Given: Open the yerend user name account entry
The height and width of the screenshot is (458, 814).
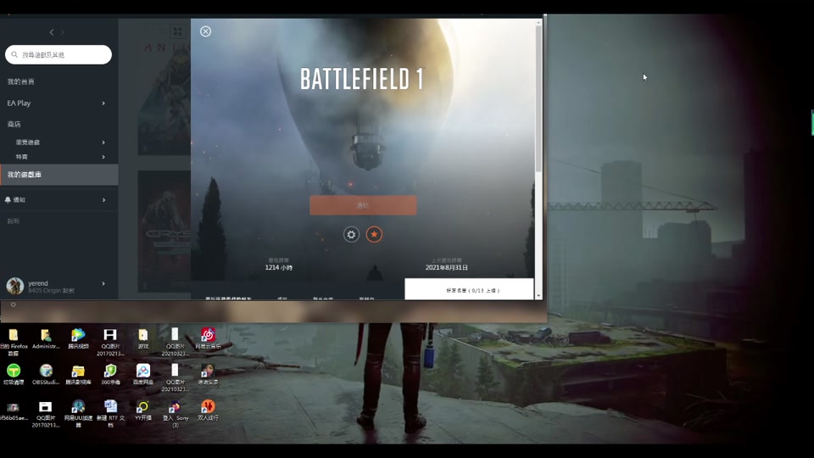Looking at the screenshot, I should pyautogui.click(x=38, y=283).
